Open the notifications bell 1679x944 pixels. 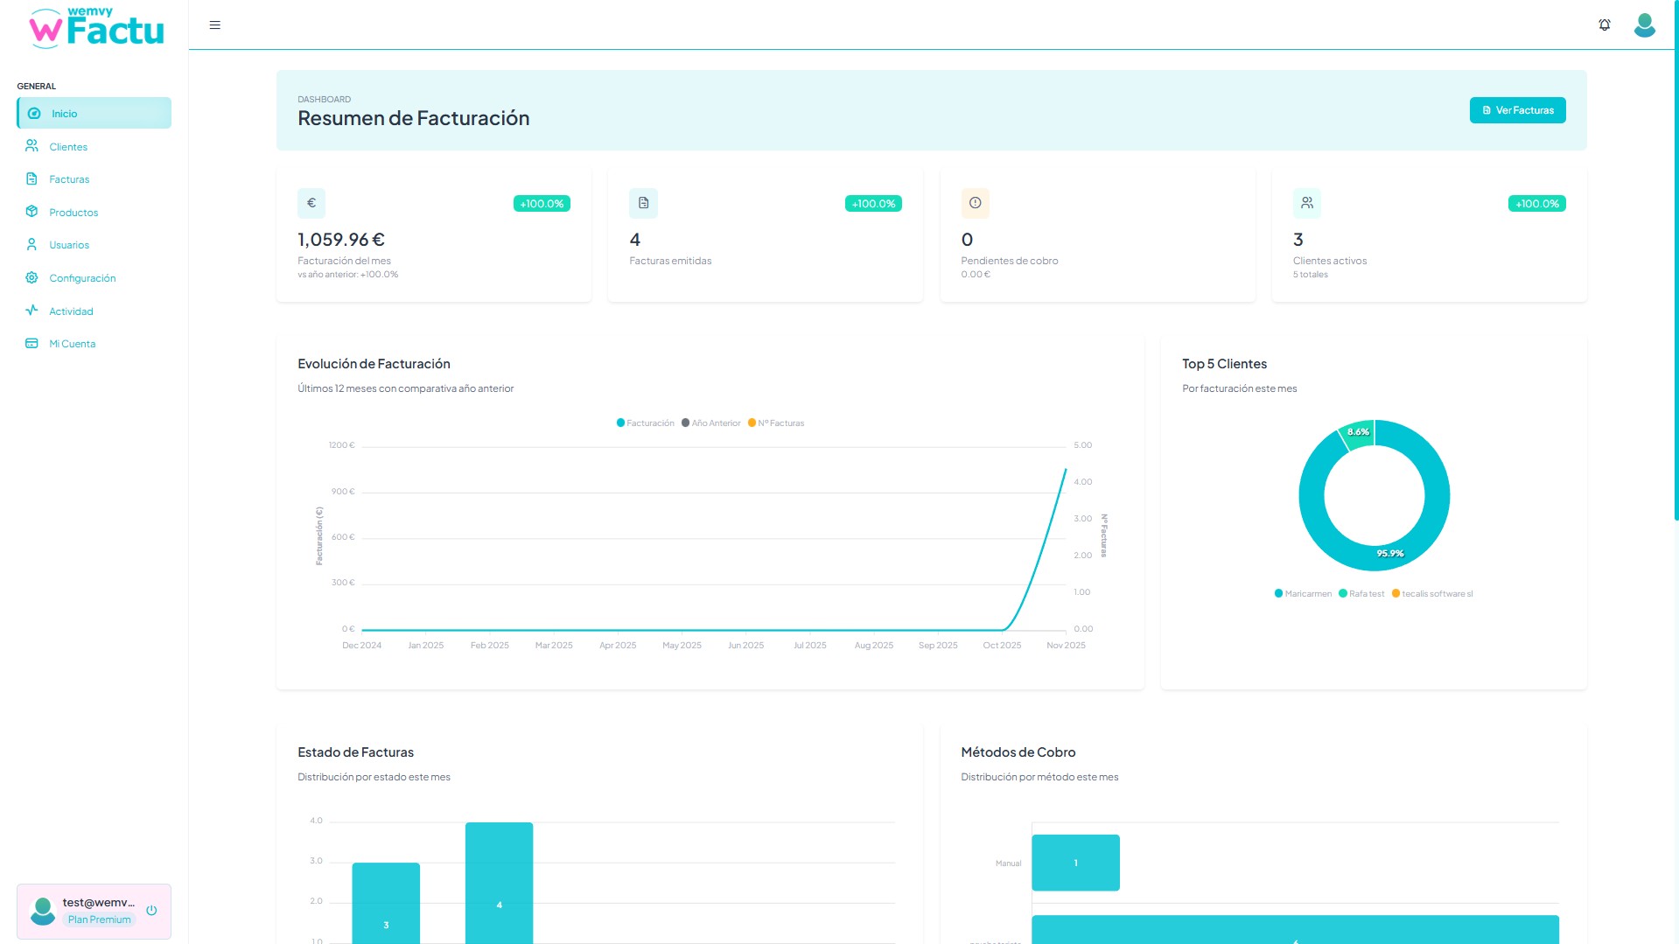(1604, 24)
